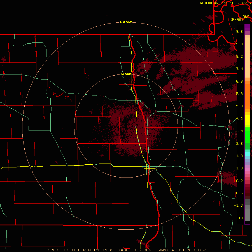Click the yellow segment of color bar
Image resolution: width=252 pixels, height=252 pixels.
point(247,120)
